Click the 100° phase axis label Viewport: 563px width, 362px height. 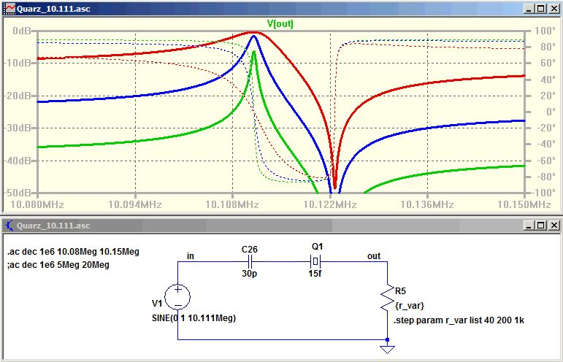tap(545, 31)
